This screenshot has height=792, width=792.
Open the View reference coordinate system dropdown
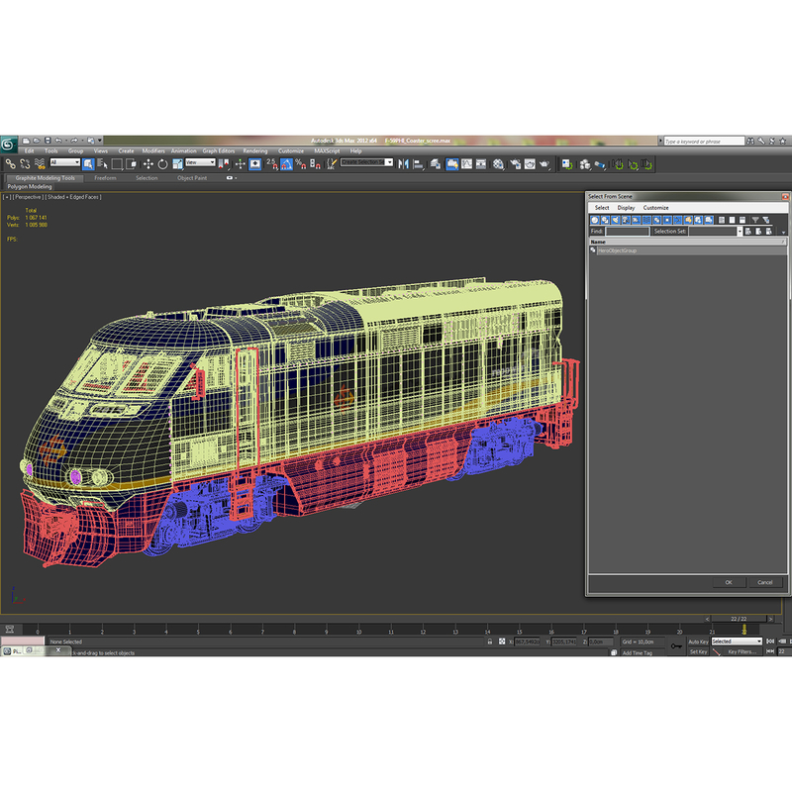pos(200,162)
